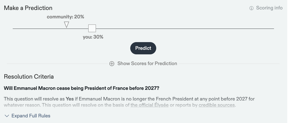Click the Resolution Criteria heading
The image size is (288, 123).
[29, 77]
